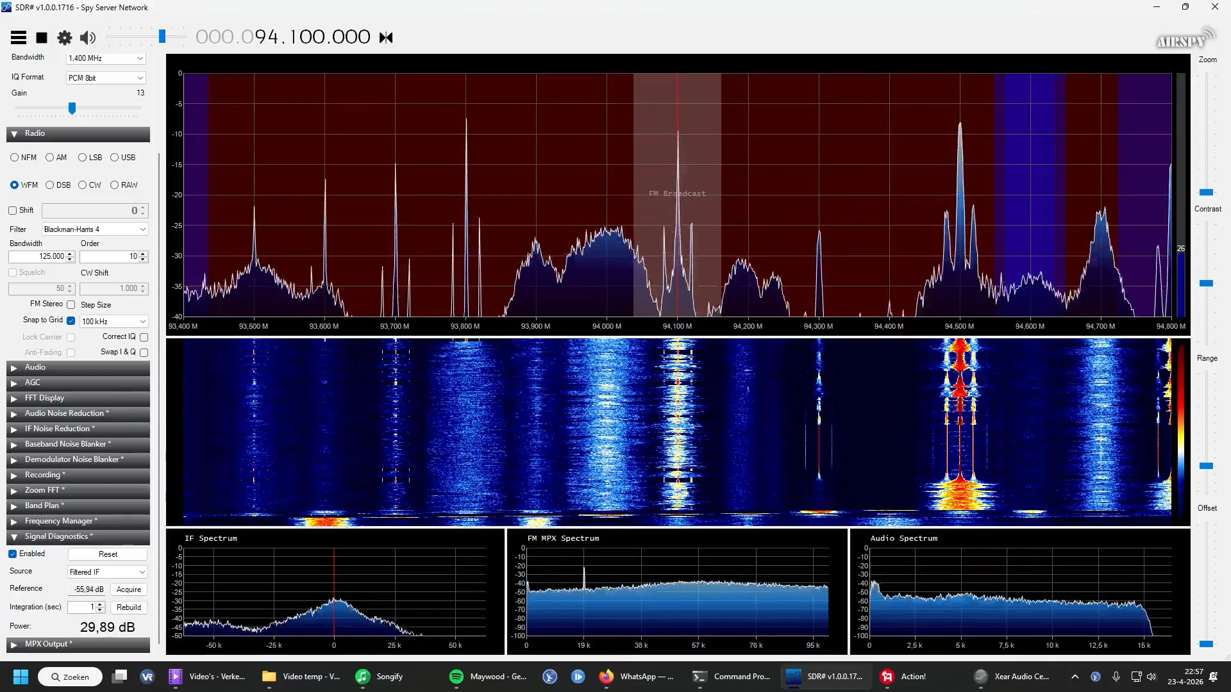1231x692 pixels.
Task: Open the system volume tray icon
Action: point(1151,677)
